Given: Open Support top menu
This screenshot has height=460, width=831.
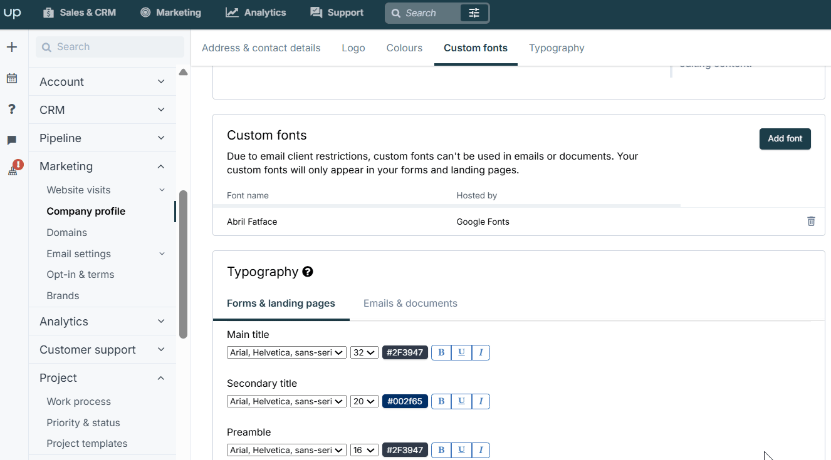Looking at the screenshot, I should [337, 13].
